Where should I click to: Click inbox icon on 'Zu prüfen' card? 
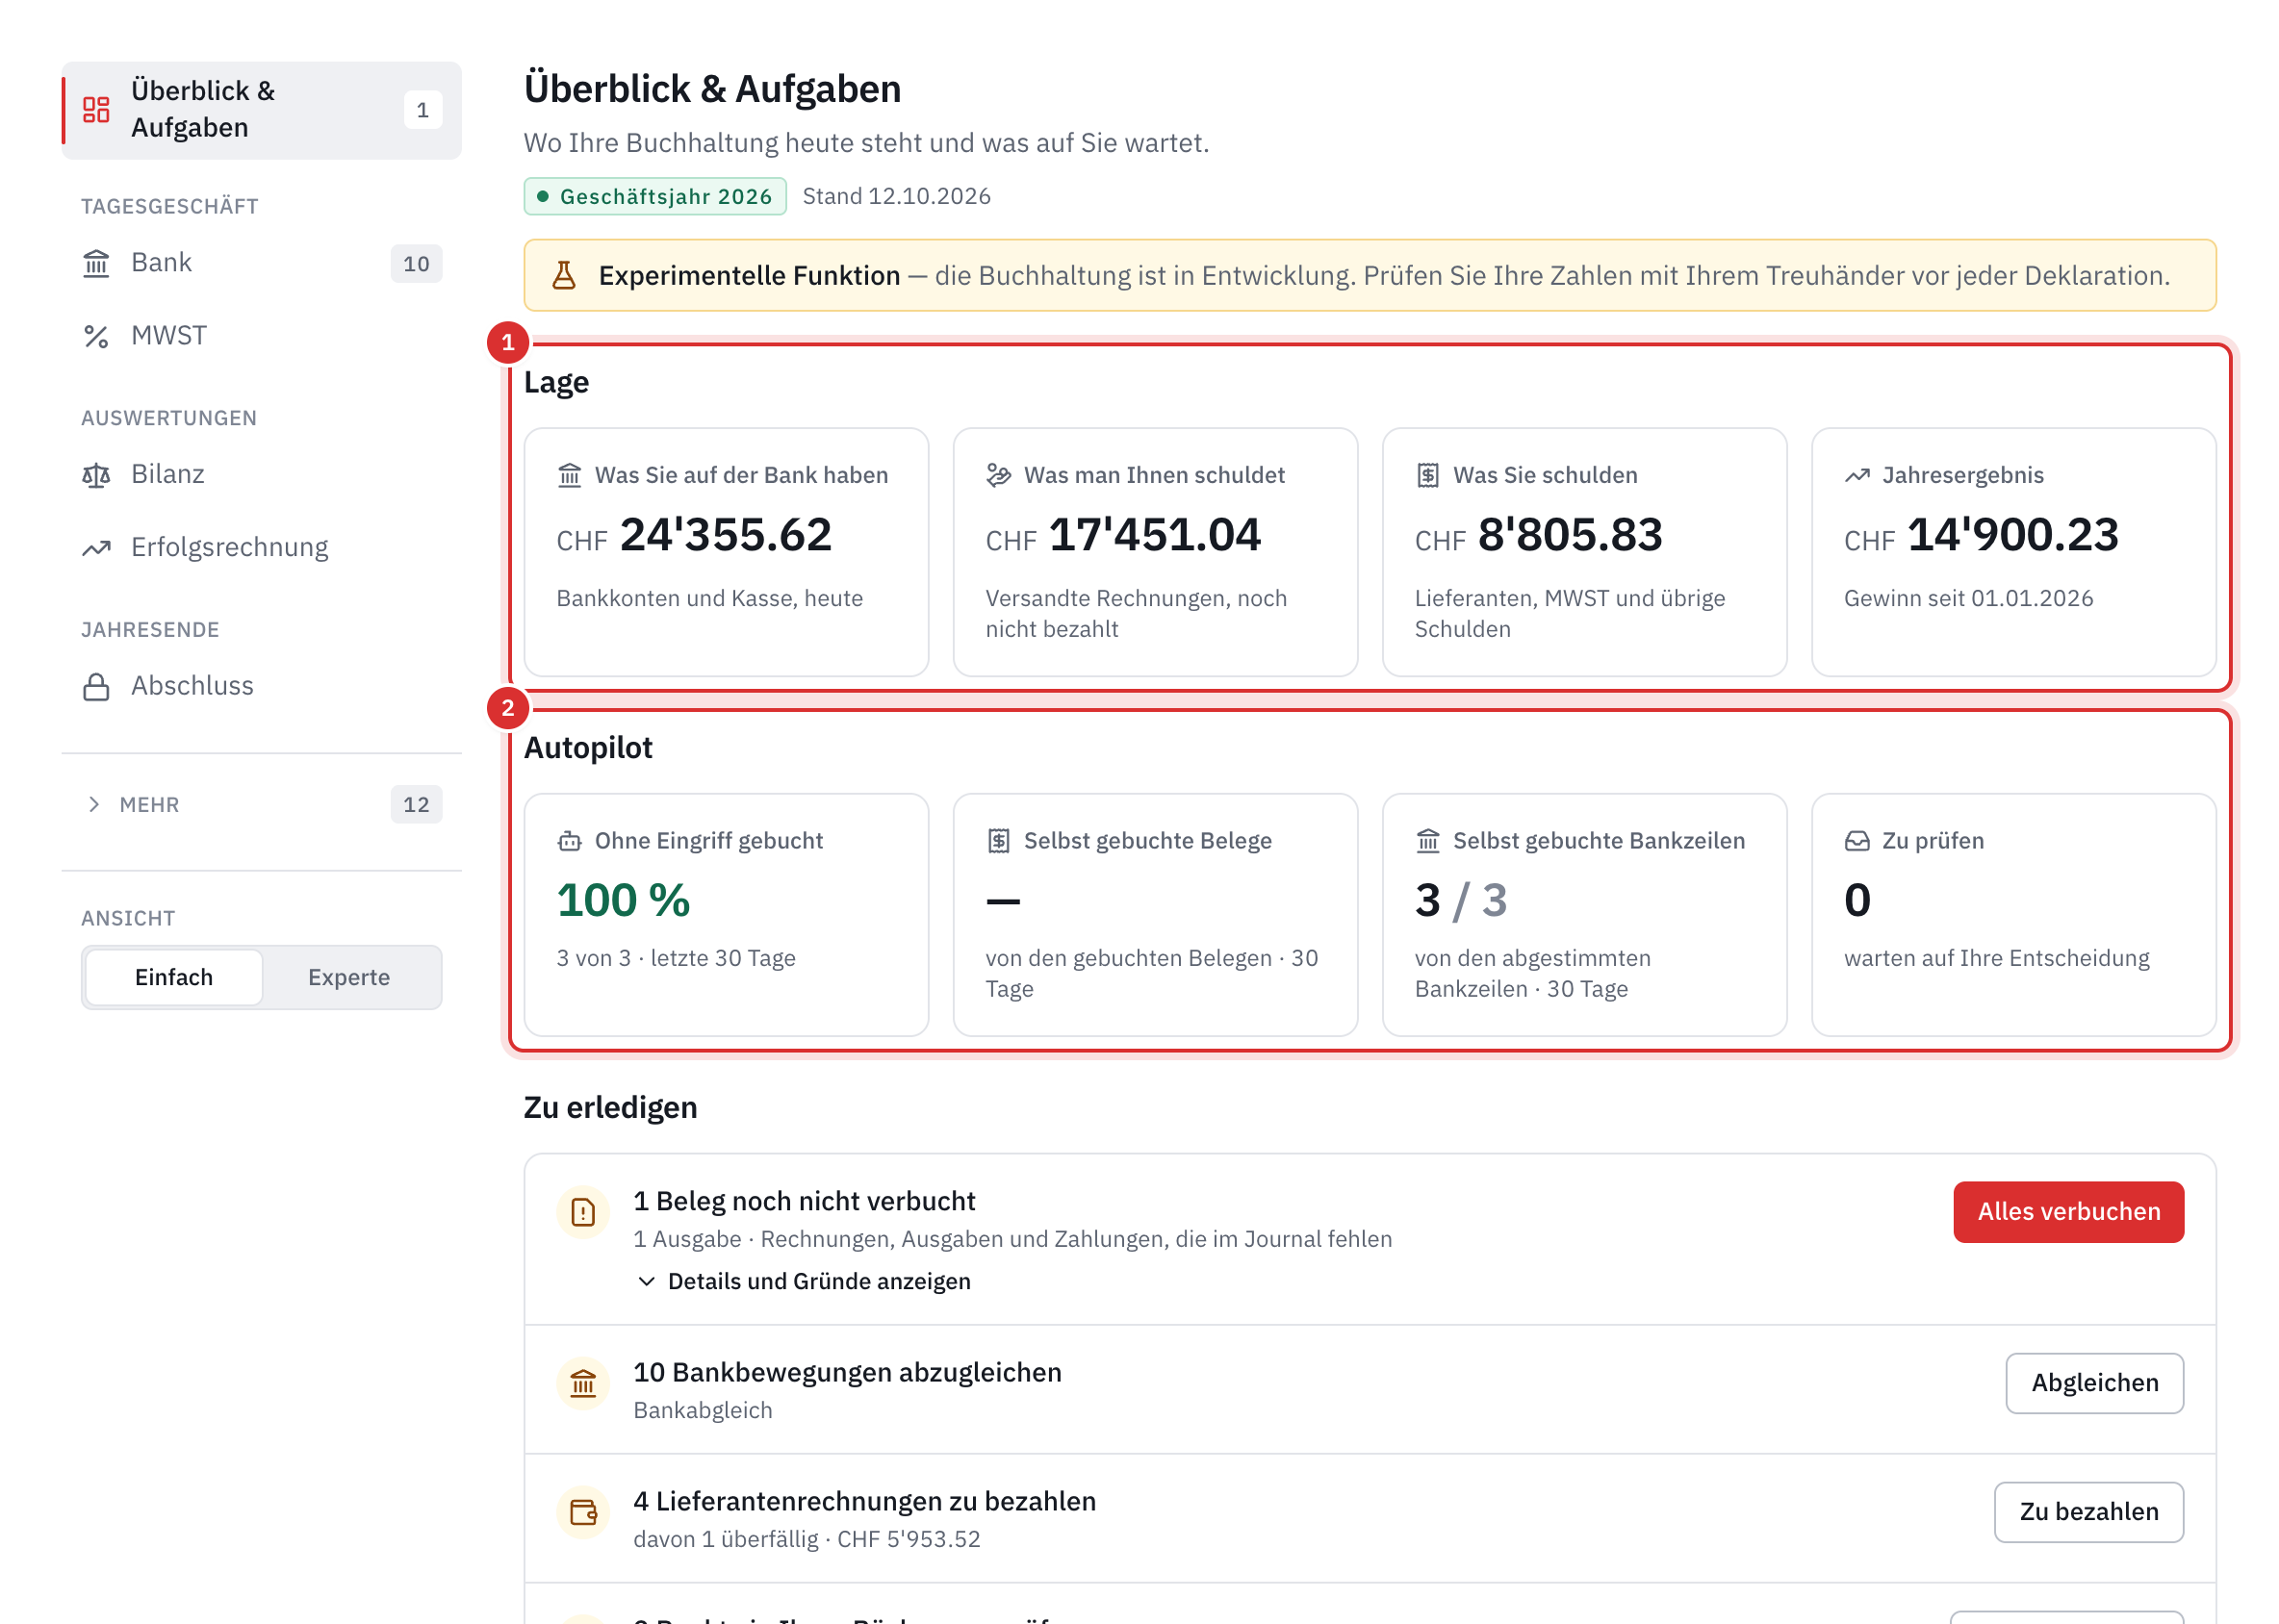click(1857, 841)
